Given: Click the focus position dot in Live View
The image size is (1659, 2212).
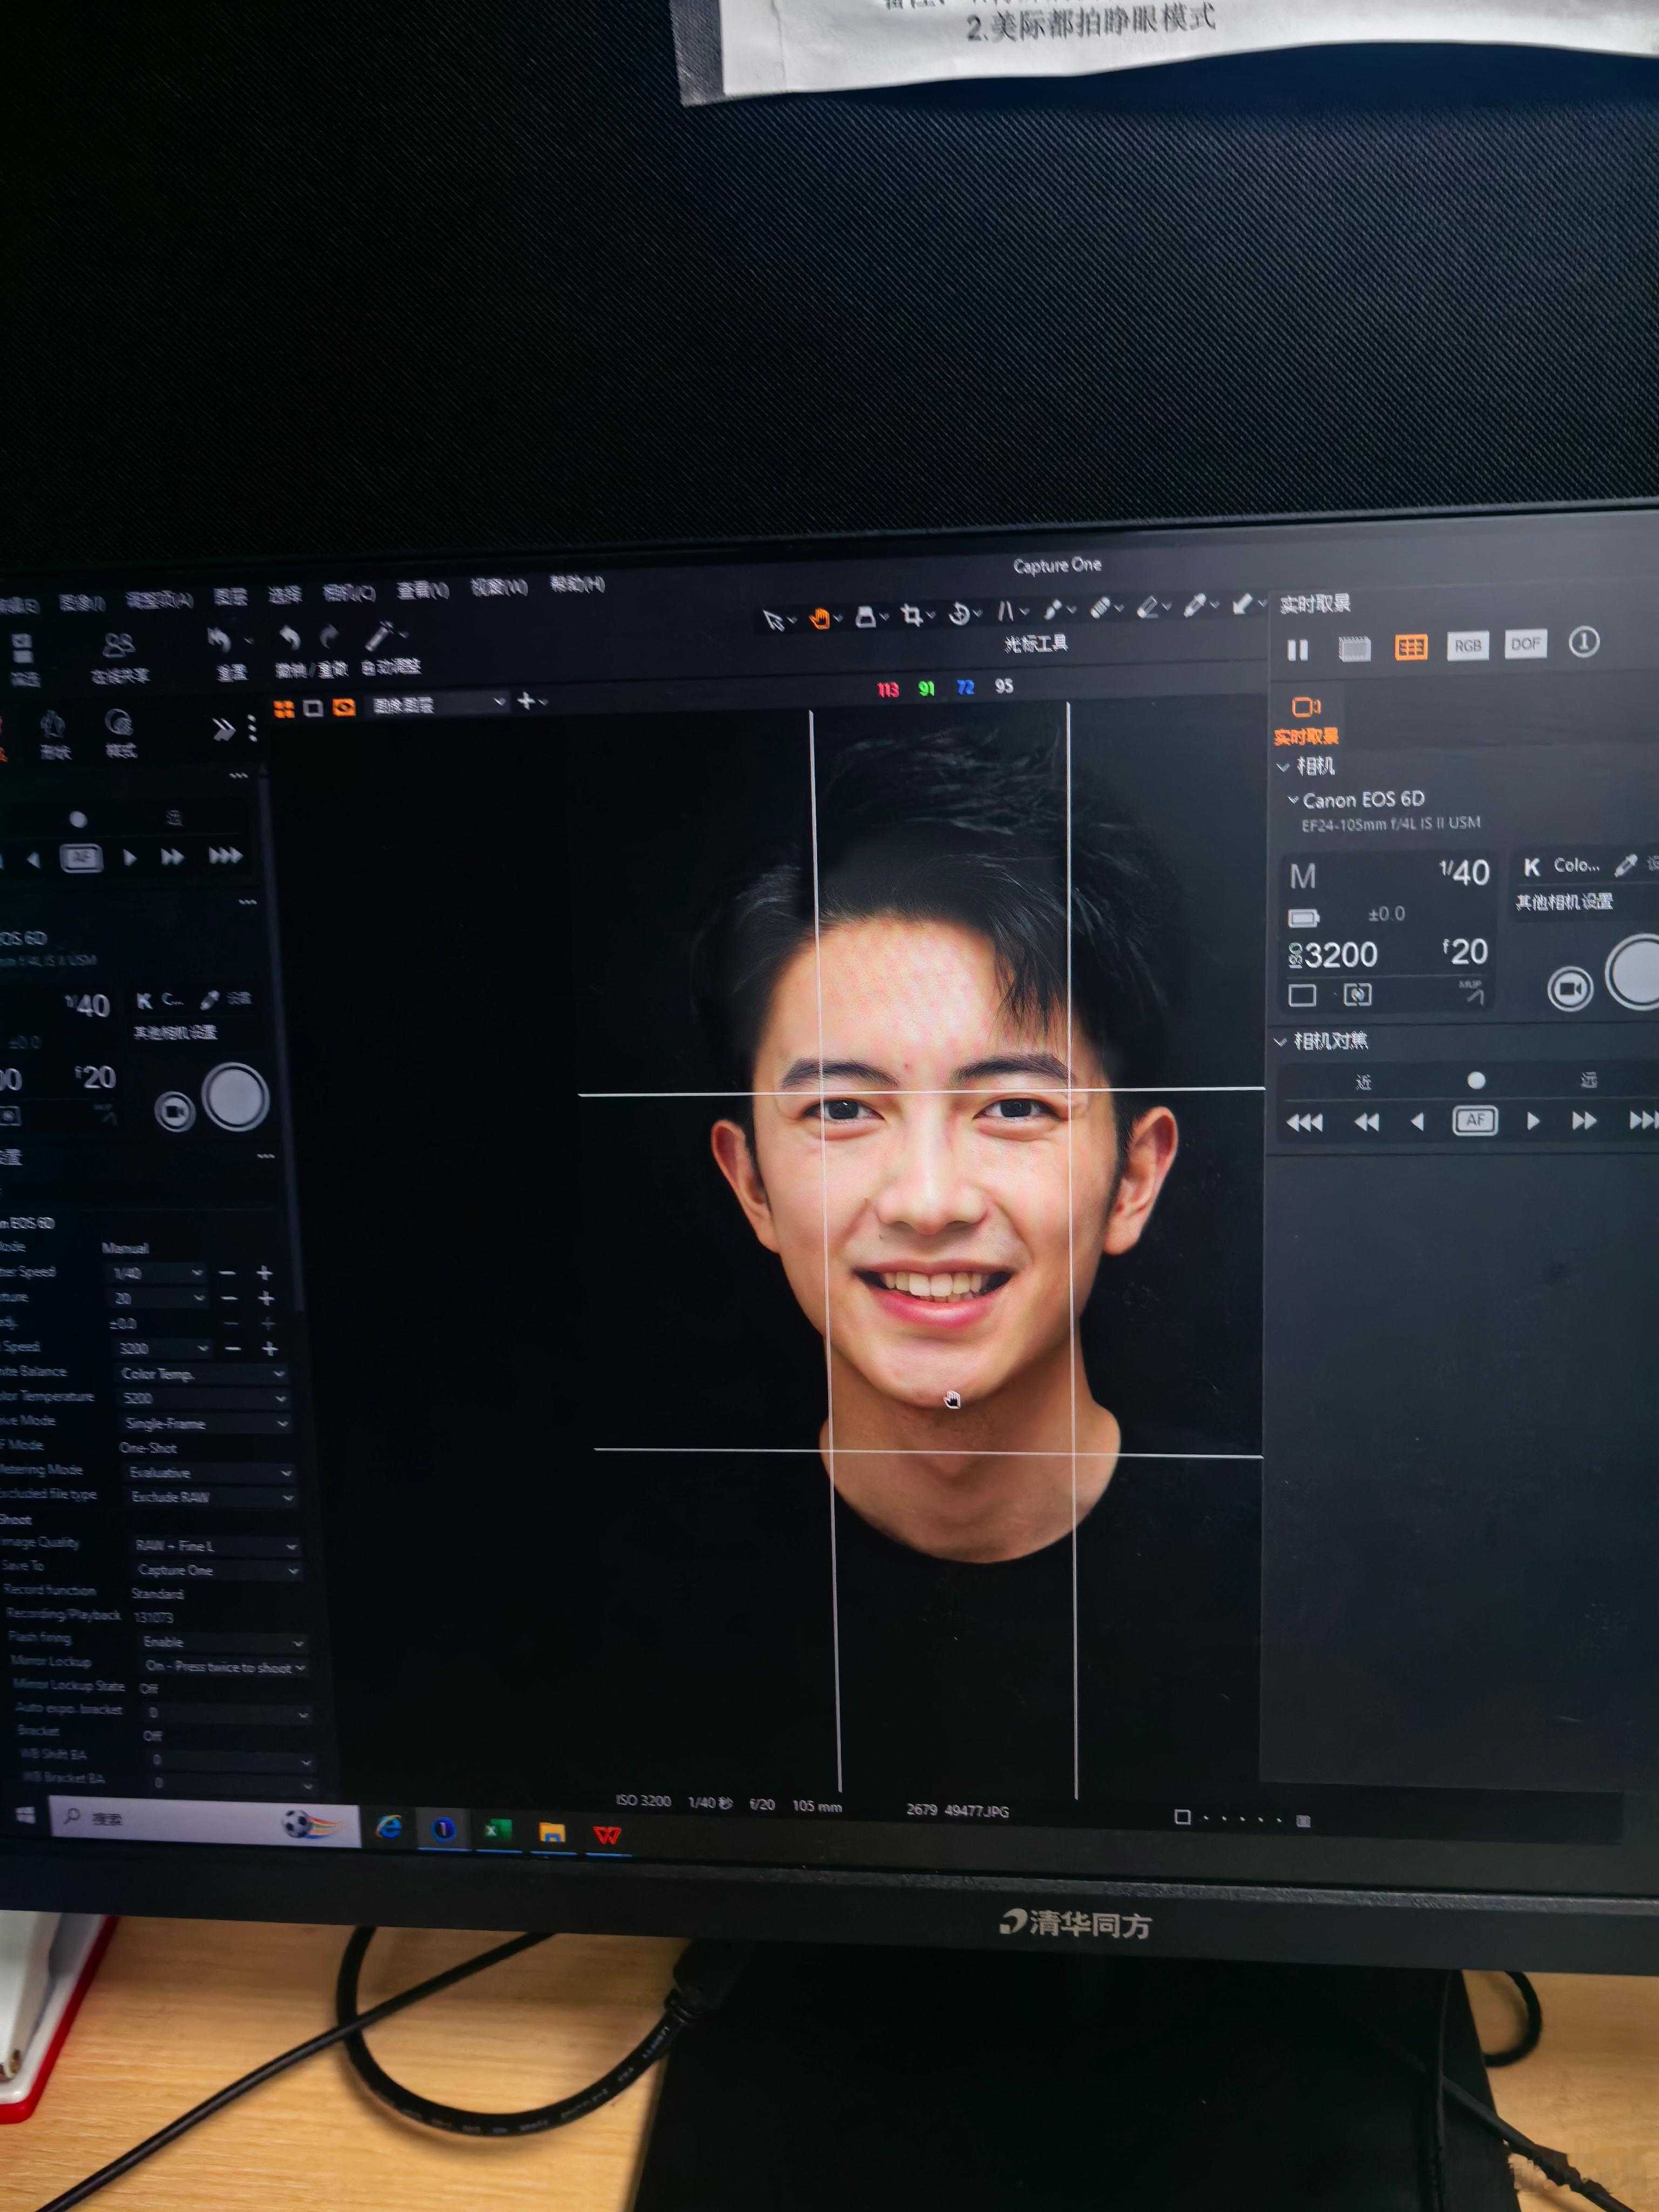Looking at the screenshot, I should [1476, 1080].
